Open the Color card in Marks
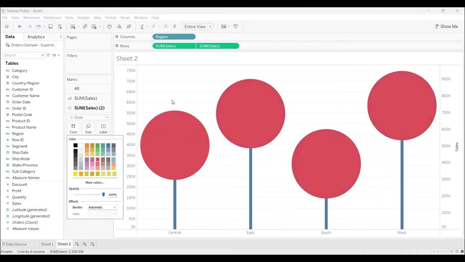This screenshot has width=465, height=262. pos(73,128)
